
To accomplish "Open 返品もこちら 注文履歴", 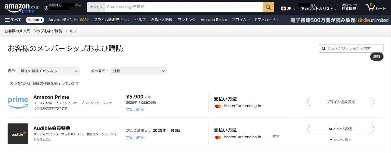I will click(x=351, y=7).
